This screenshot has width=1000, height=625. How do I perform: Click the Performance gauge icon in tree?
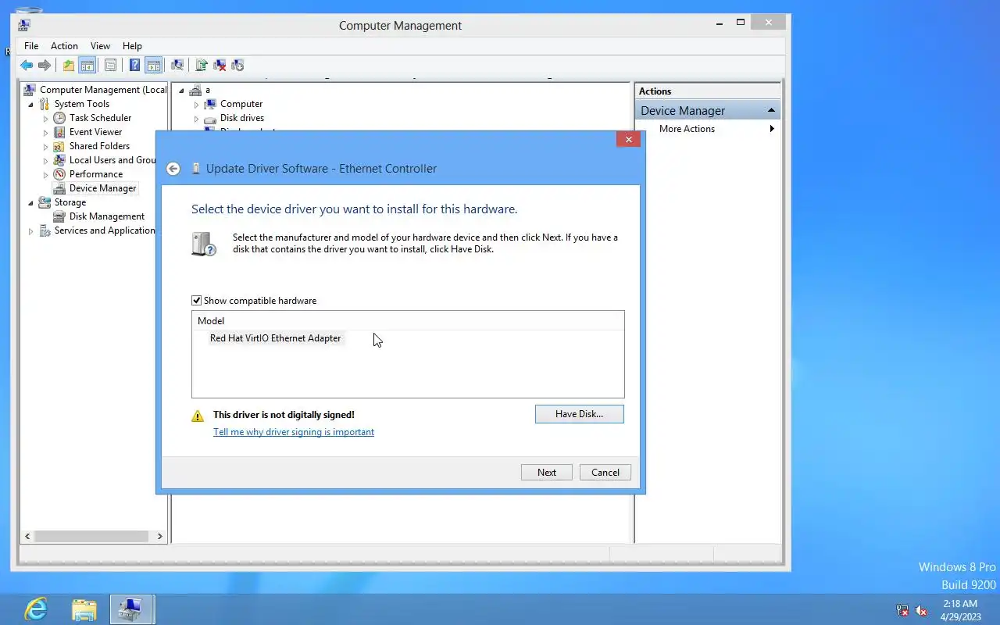[59, 174]
